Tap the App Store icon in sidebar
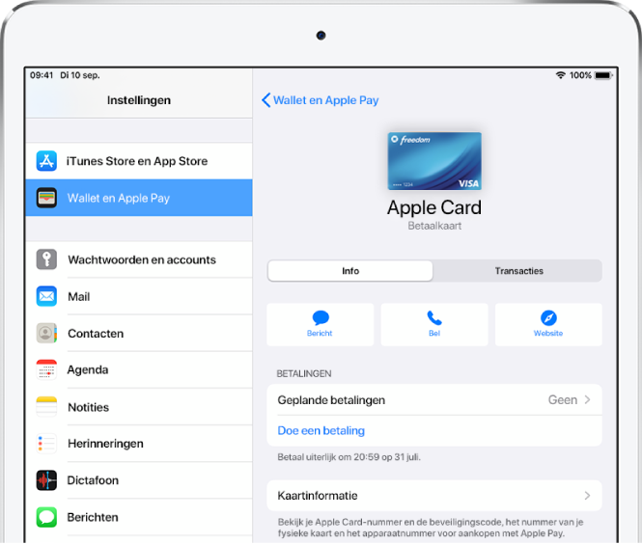The height and width of the screenshot is (544, 642). pyautogui.click(x=46, y=161)
